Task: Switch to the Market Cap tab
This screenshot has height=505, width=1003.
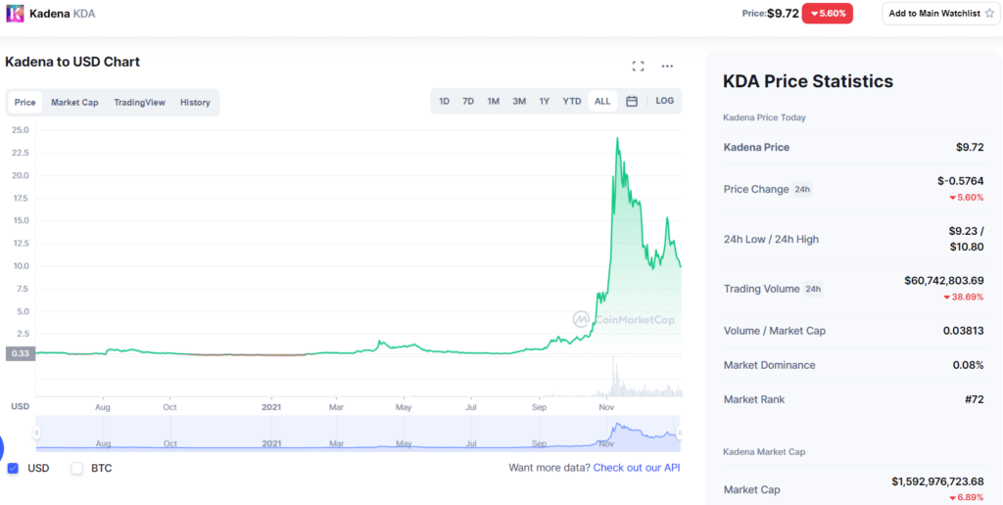Action: pyautogui.click(x=74, y=102)
